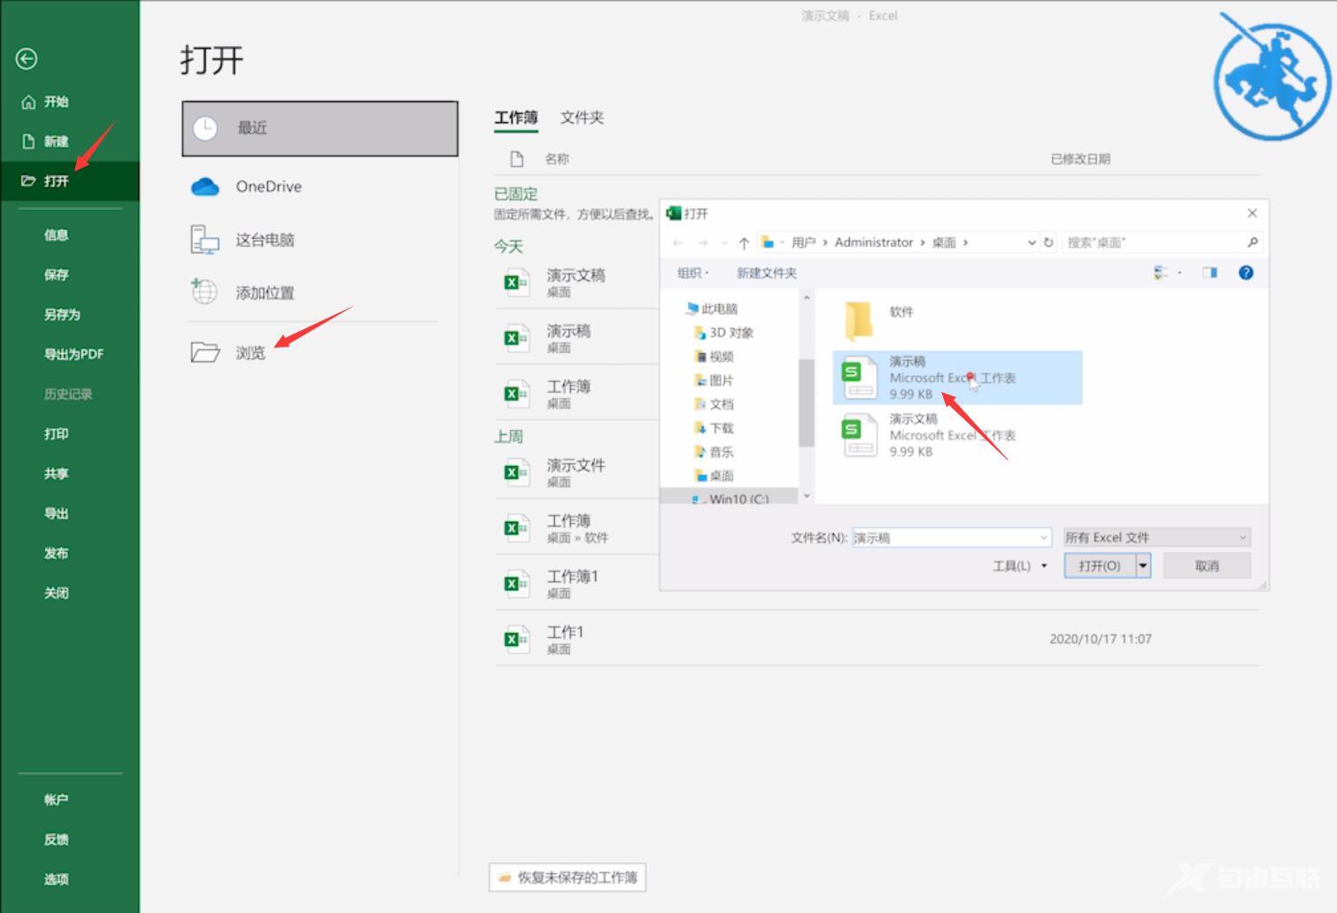This screenshot has width=1337, height=913.
Task: Click the back arrow in Excel's backstage
Action: pos(27,58)
